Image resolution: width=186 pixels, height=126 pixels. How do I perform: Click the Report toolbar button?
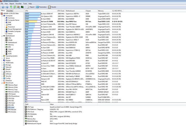pyautogui.click(x=30, y=7)
